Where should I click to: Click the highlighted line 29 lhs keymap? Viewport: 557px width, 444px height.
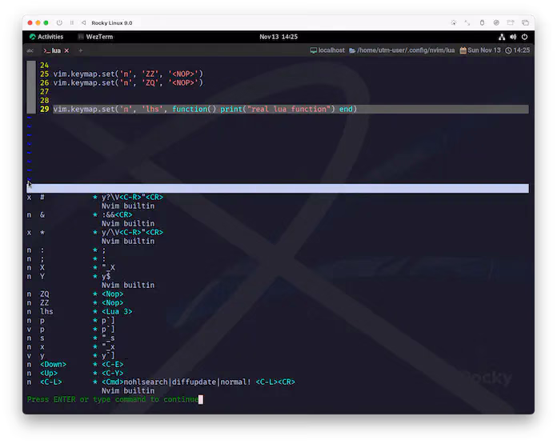click(x=291, y=109)
